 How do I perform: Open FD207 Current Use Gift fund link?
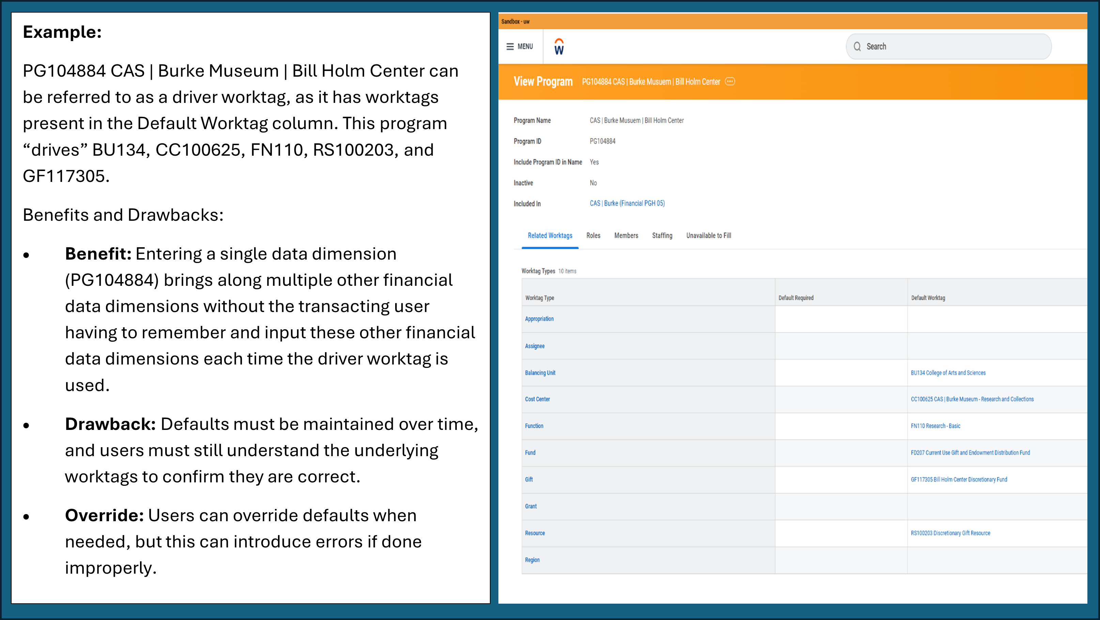point(970,453)
